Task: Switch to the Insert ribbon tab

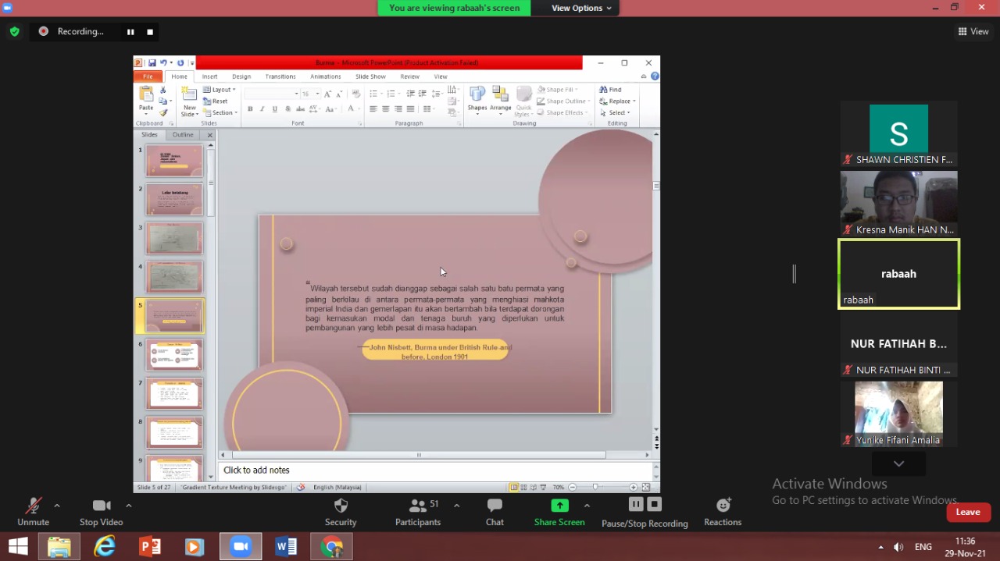Action: pyautogui.click(x=209, y=76)
